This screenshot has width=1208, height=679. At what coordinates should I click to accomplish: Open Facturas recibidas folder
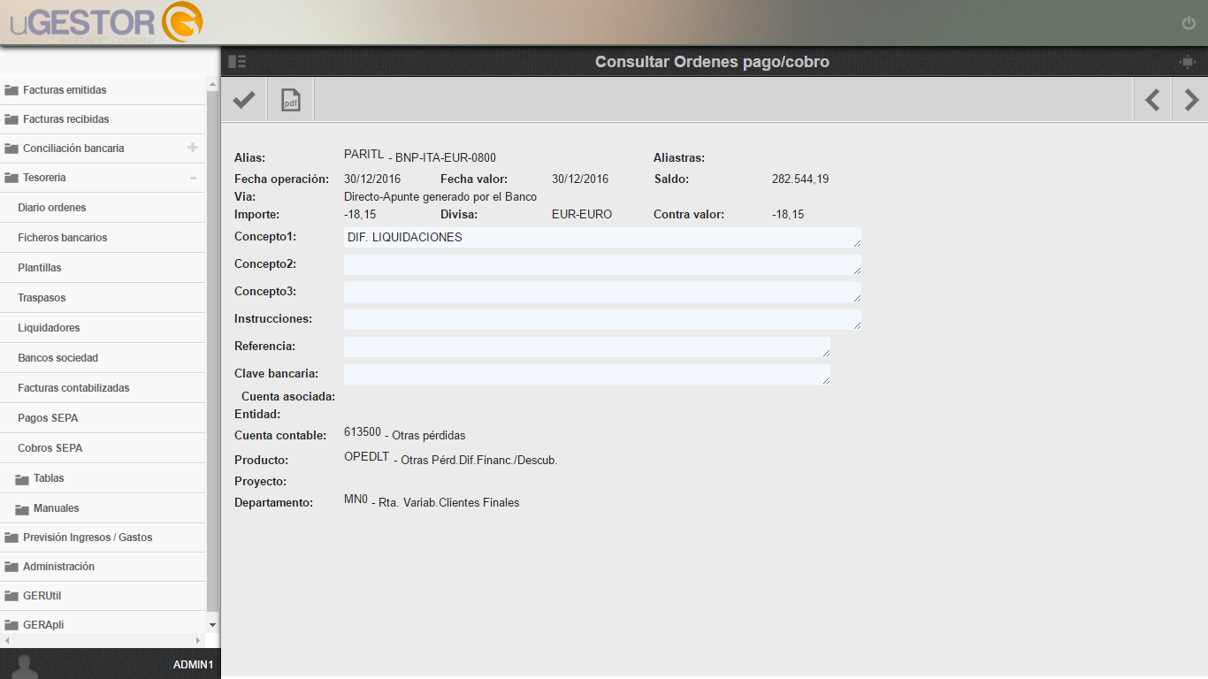pos(103,119)
